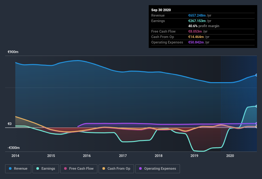Click the €0 y-axis label
262x179 pixels.
pyautogui.click(x=10, y=124)
